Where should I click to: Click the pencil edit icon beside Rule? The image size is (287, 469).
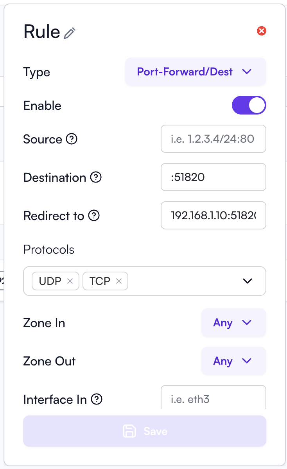[70, 33]
